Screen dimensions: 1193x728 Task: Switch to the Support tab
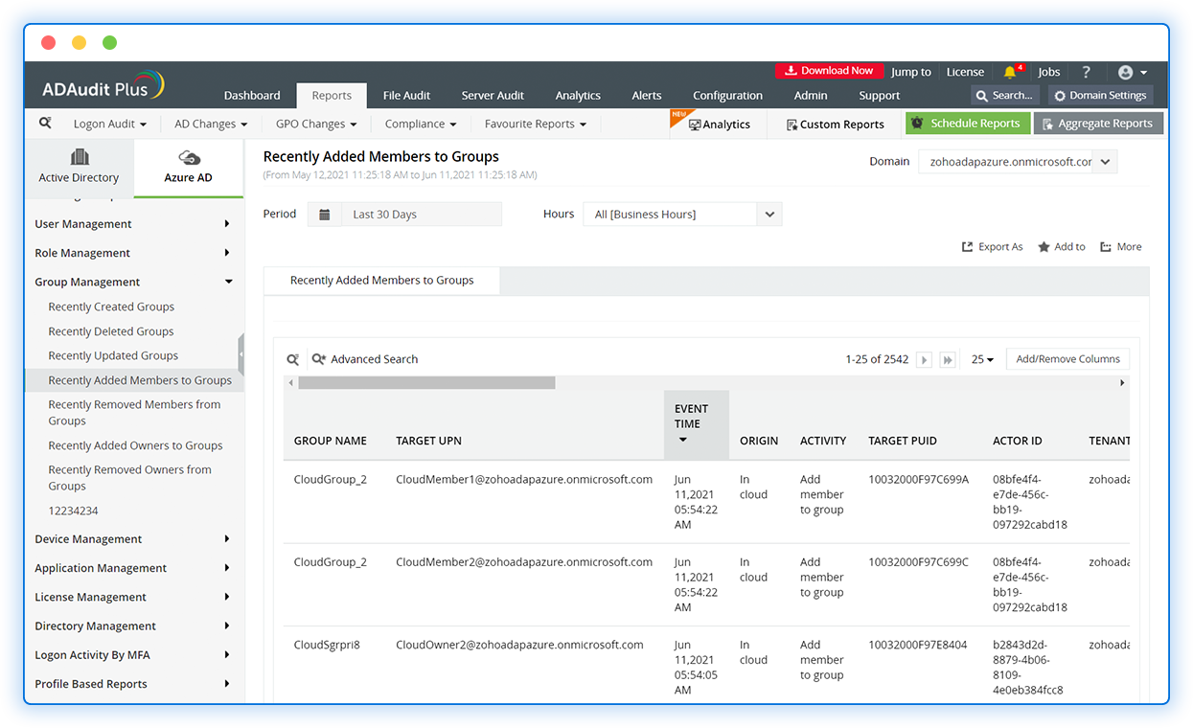point(880,96)
